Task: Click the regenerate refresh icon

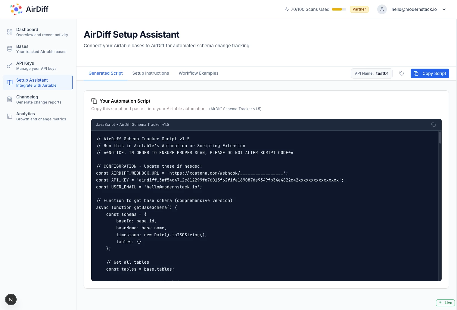Action: 402,73
